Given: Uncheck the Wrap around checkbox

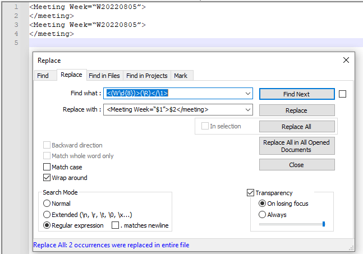Looking at the screenshot, I should click(47, 177).
